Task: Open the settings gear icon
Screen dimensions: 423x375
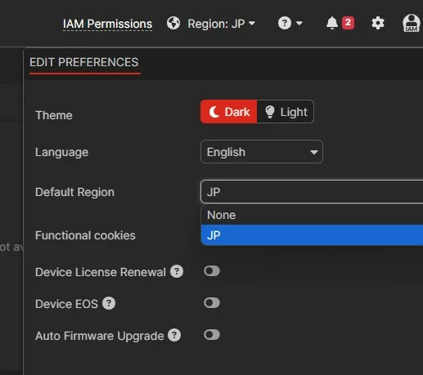Action: point(378,23)
